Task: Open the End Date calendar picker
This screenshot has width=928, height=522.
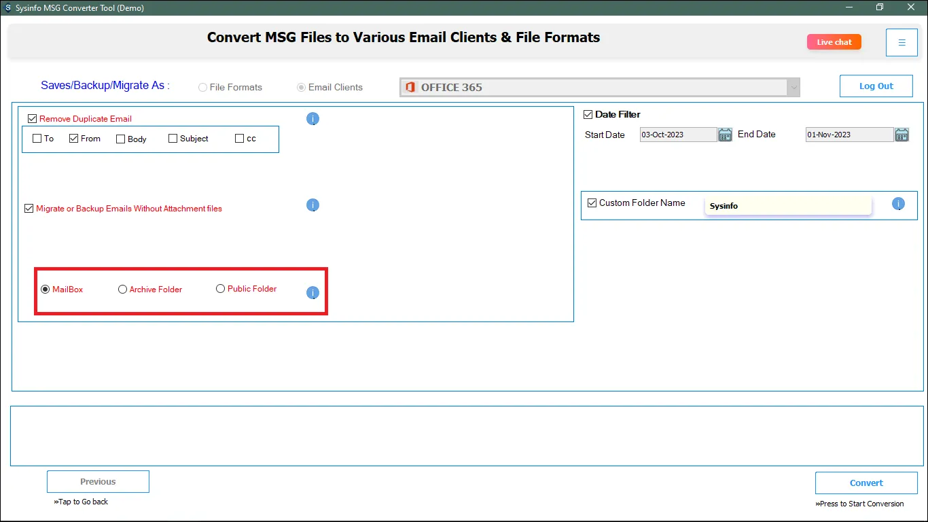Action: 902,135
